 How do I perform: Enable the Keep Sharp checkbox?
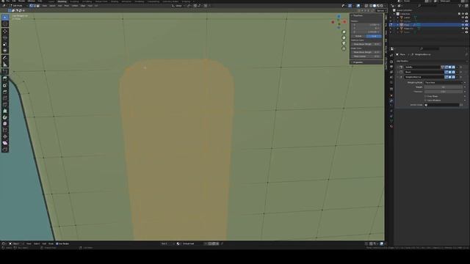[426, 96]
